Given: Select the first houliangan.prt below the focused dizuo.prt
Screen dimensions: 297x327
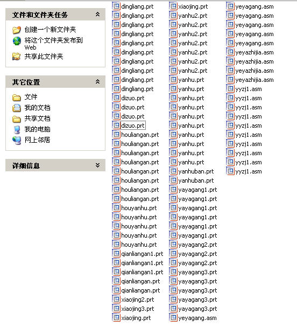Looking at the screenshot, I should pyautogui.click(x=140, y=135).
